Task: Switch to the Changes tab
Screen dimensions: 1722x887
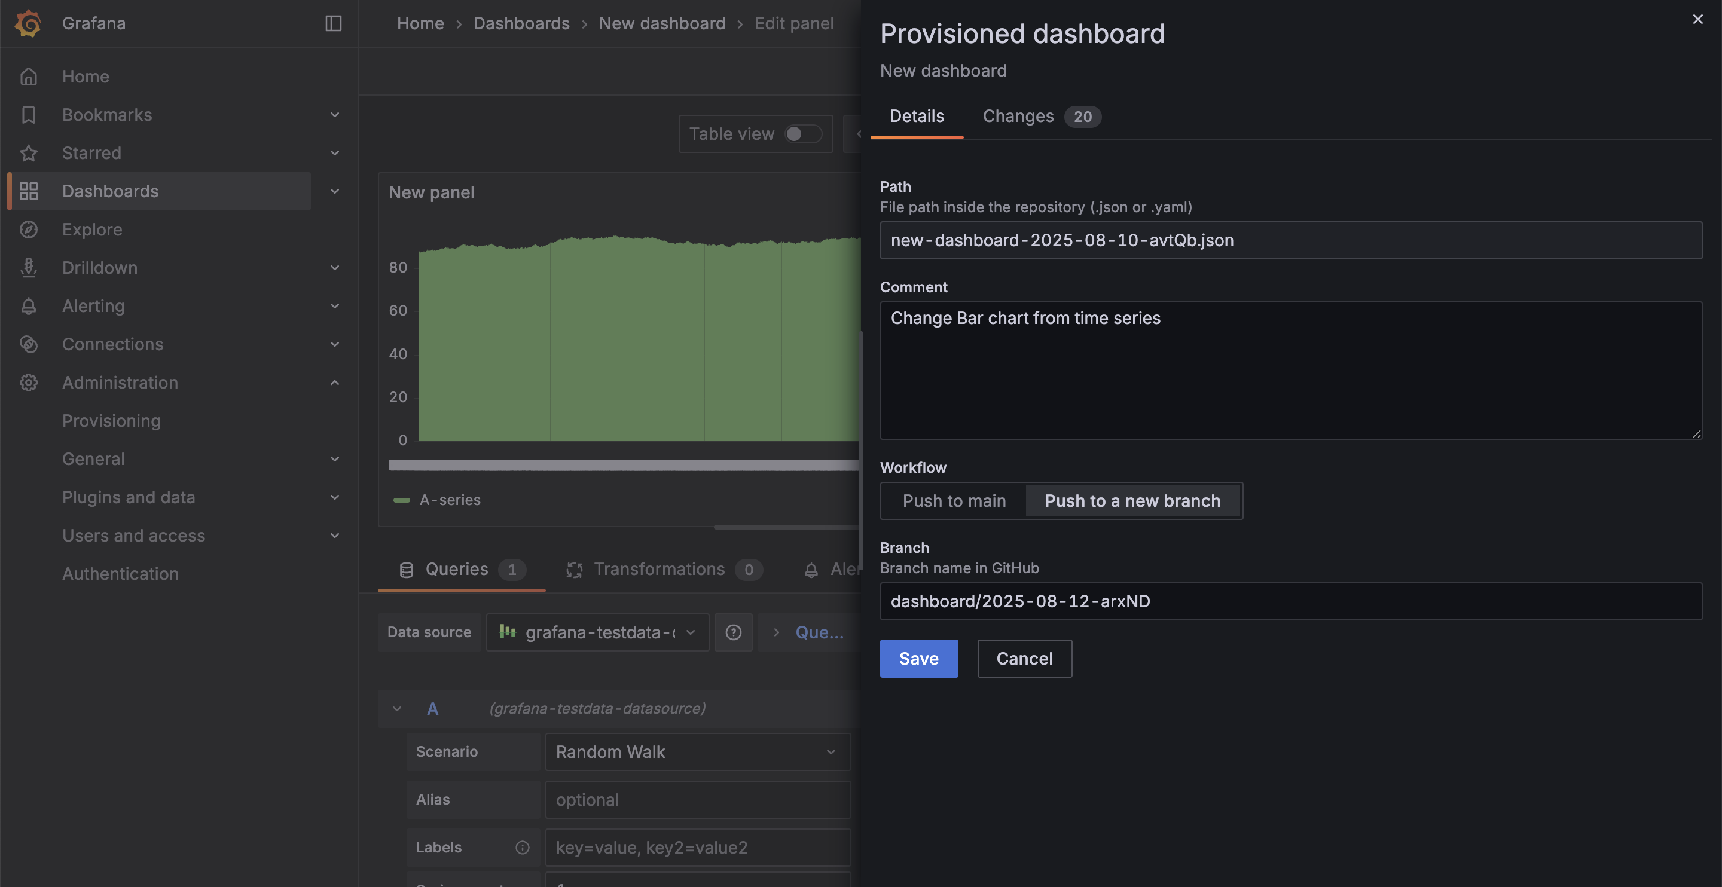Action: click(1042, 117)
